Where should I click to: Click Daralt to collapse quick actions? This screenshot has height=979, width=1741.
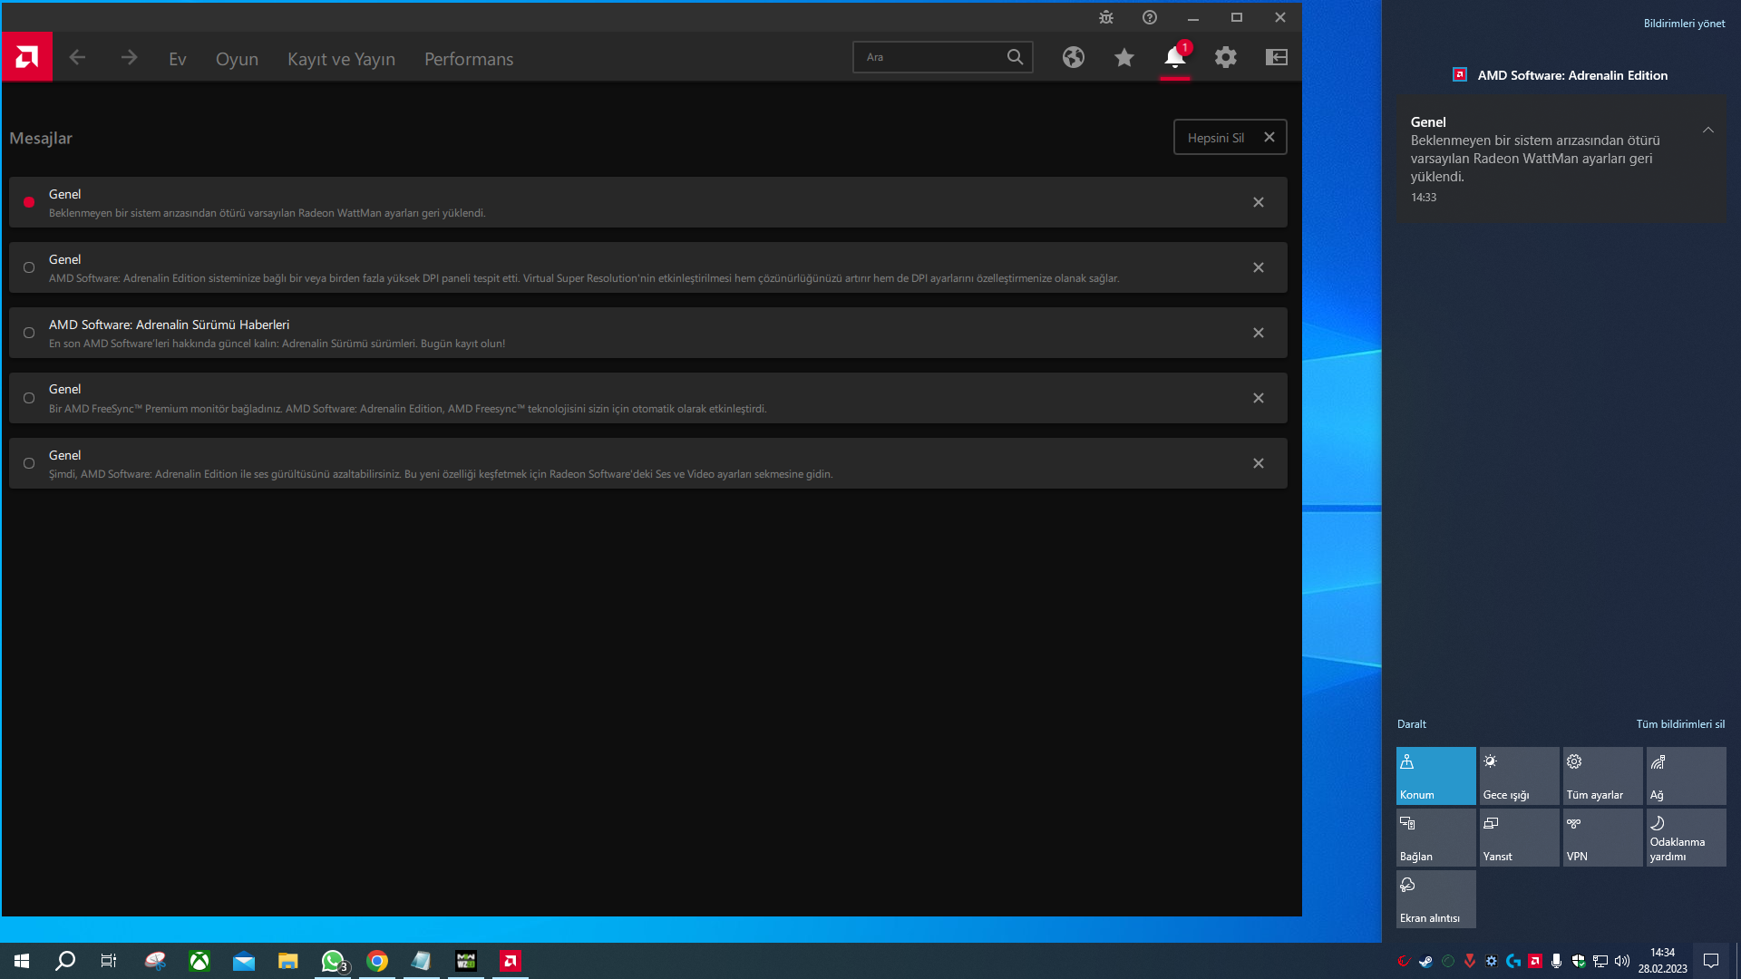tap(1411, 724)
